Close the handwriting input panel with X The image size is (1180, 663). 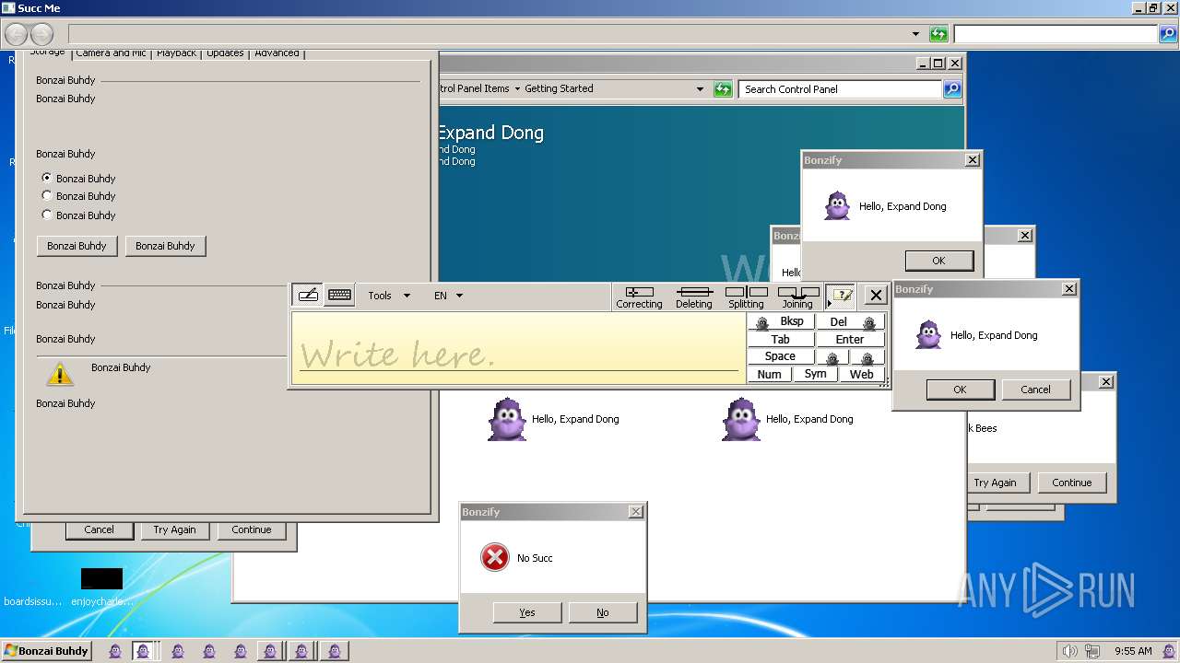tap(876, 296)
